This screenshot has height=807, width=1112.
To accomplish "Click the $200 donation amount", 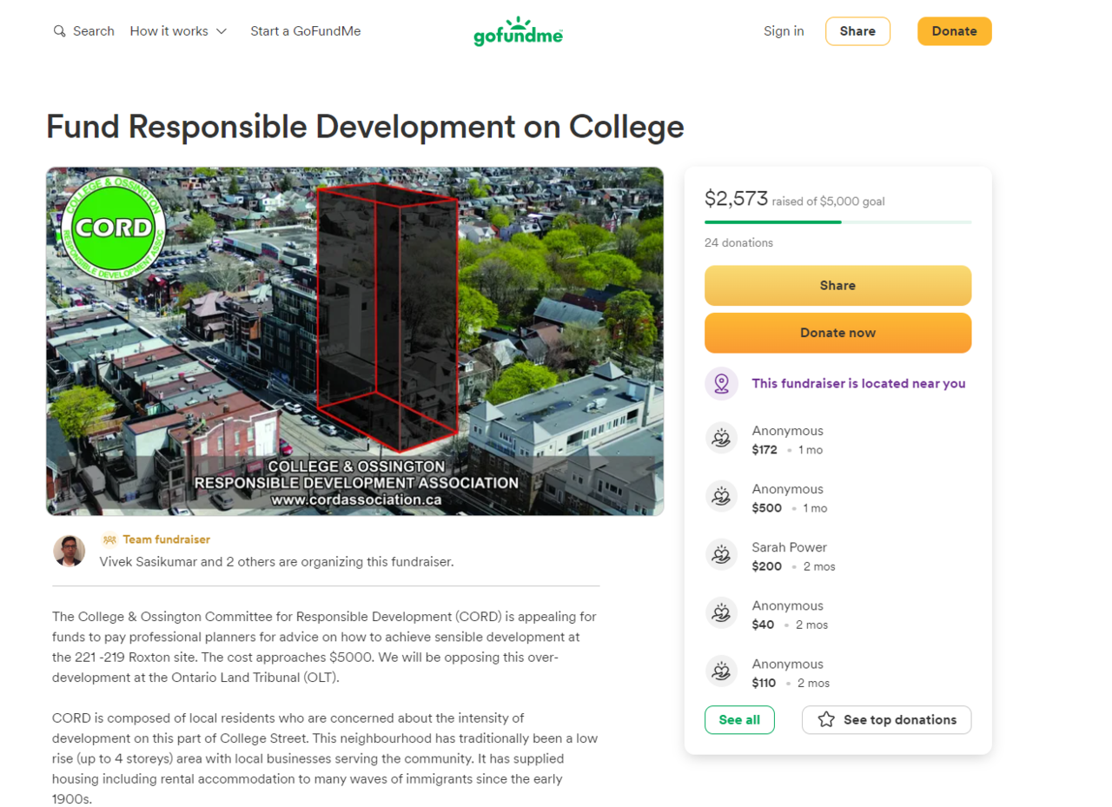I will coord(767,566).
